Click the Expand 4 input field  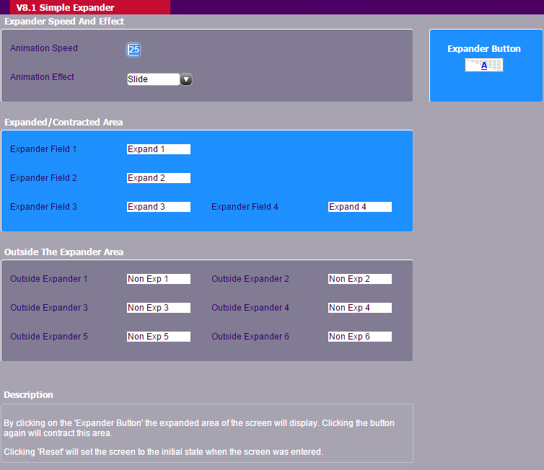tap(360, 207)
